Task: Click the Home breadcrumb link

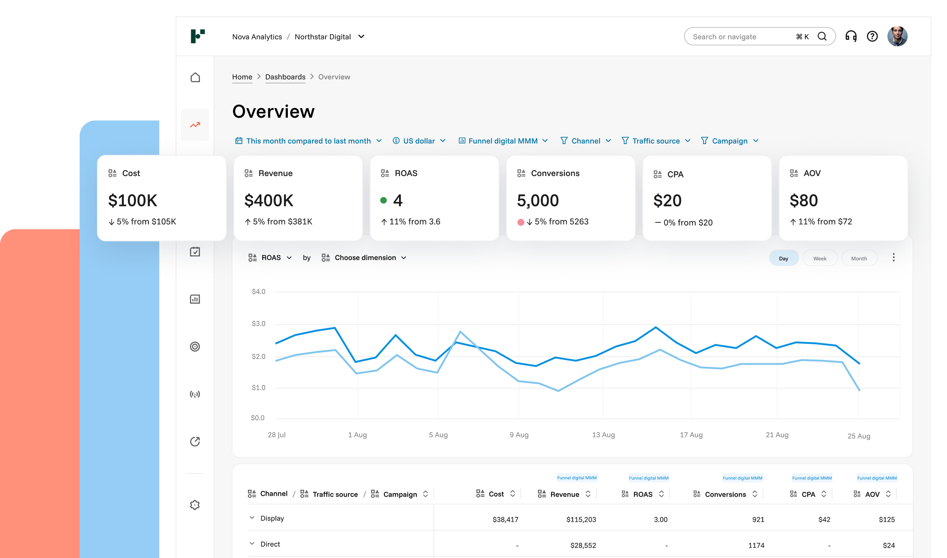Action: tap(242, 77)
